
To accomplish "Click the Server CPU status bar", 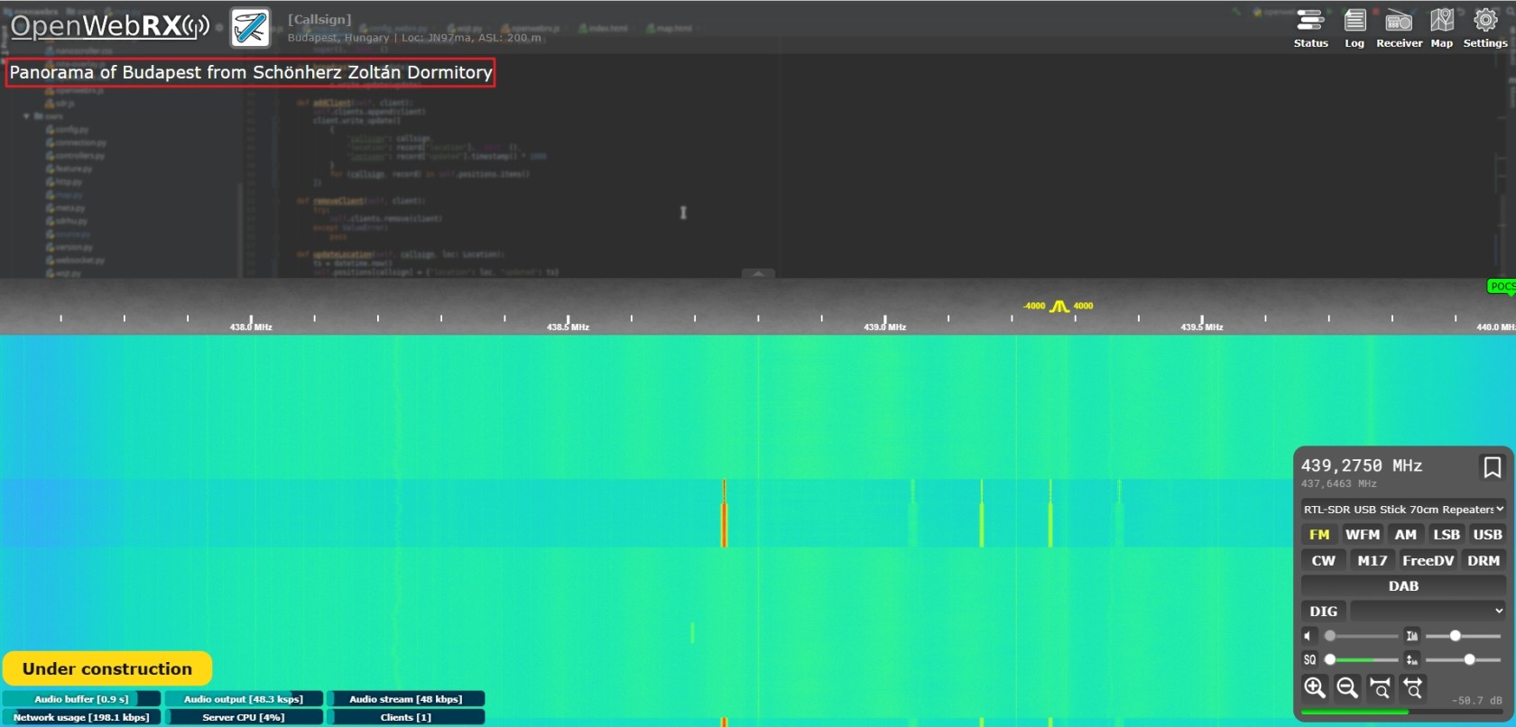I will point(244,717).
